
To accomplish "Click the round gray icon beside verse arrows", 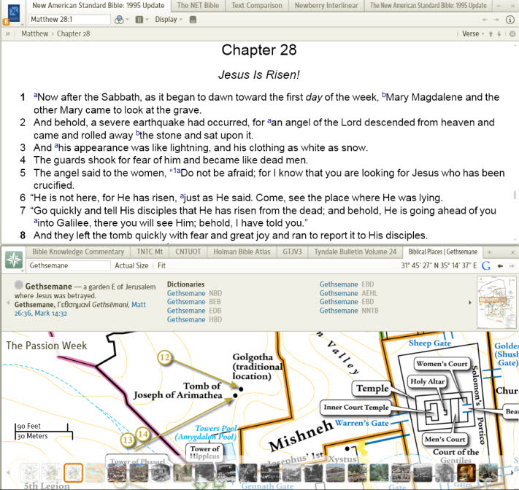I will [x=512, y=34].
